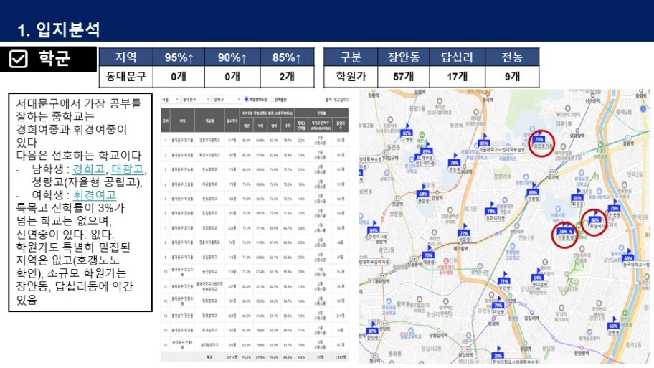The image size is (654, 368).
Task: Open the 휘경여고 hyperlink
Action: pos(95,195)
